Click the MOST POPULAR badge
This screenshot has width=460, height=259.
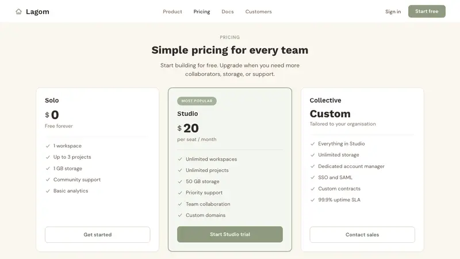coord(197,101)
